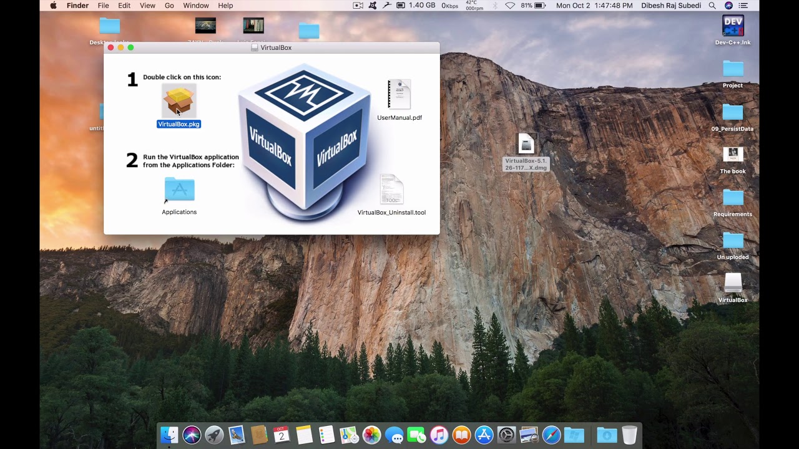Image resolution: width=799 pixels, height=449 pixels.
Task: Open Reminders in the Dock
Action: click(326, 435)
